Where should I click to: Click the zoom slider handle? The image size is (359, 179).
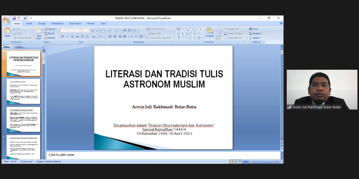tap(260, 161)
